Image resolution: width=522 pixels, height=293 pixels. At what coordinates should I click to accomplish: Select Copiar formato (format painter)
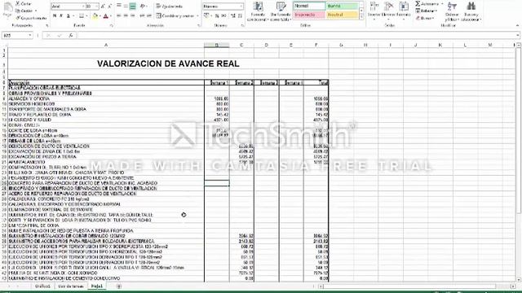click(32, 18)
